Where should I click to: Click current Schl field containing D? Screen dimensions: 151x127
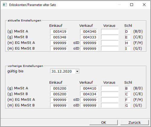pyautogui.click(x=127, y=32)
